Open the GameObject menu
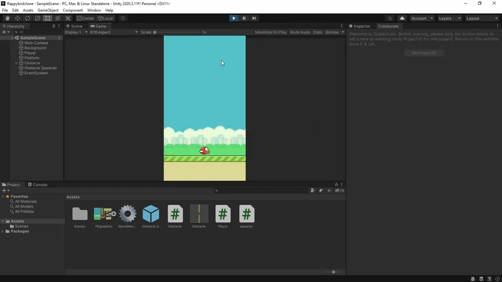 point(47,10)
